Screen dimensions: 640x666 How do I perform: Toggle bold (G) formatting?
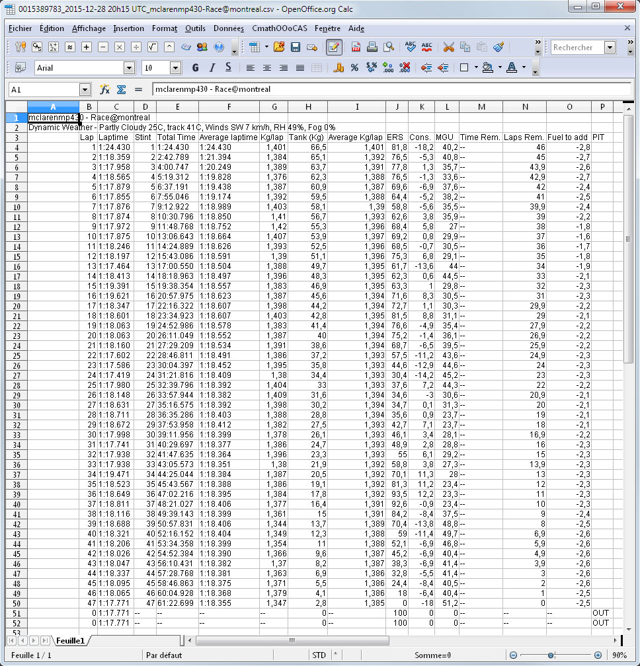[x=195, y=68]
